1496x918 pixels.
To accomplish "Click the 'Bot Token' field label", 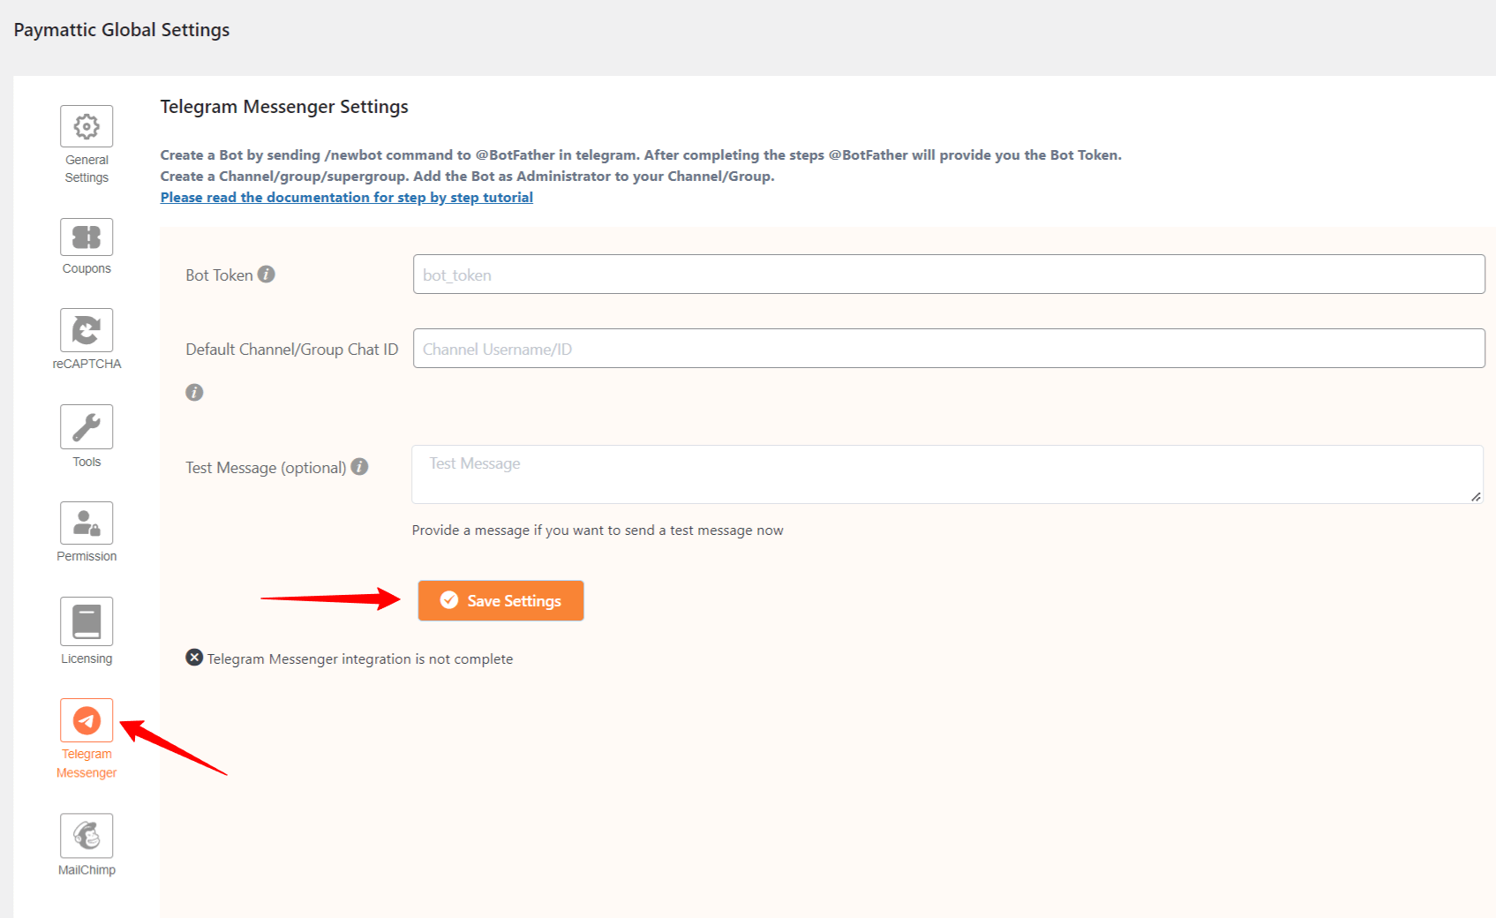I will point(219,275).
